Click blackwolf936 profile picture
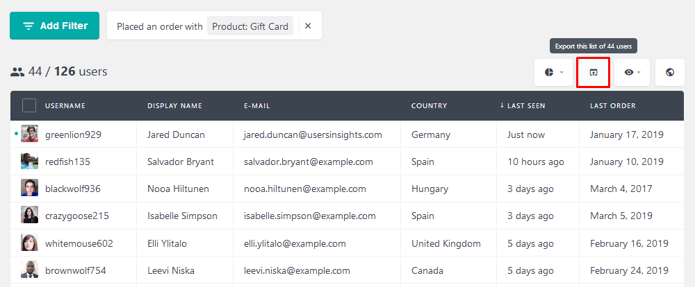 click(x=29, y=189)
